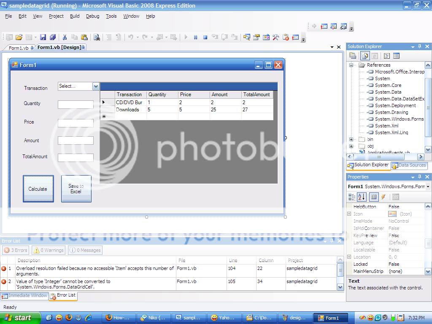Image resolution: width=432 pixels, height=324 pixels.
Task: Switch Properties to Alphabetical sort
Action: (x=362, y=197)
